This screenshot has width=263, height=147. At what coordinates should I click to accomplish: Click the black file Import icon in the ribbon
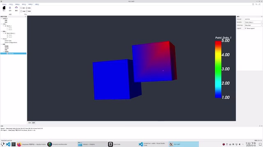(x=4, y=8)
